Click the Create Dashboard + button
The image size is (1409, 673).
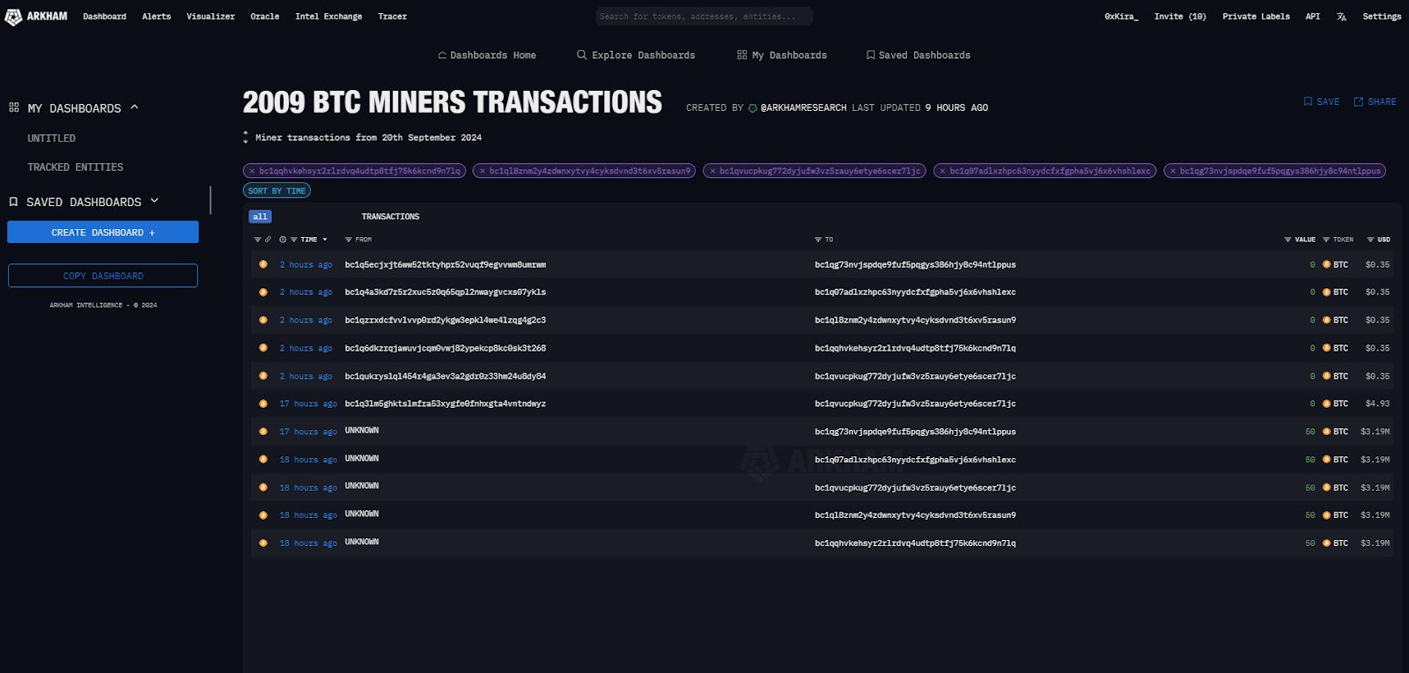(103, 233)
